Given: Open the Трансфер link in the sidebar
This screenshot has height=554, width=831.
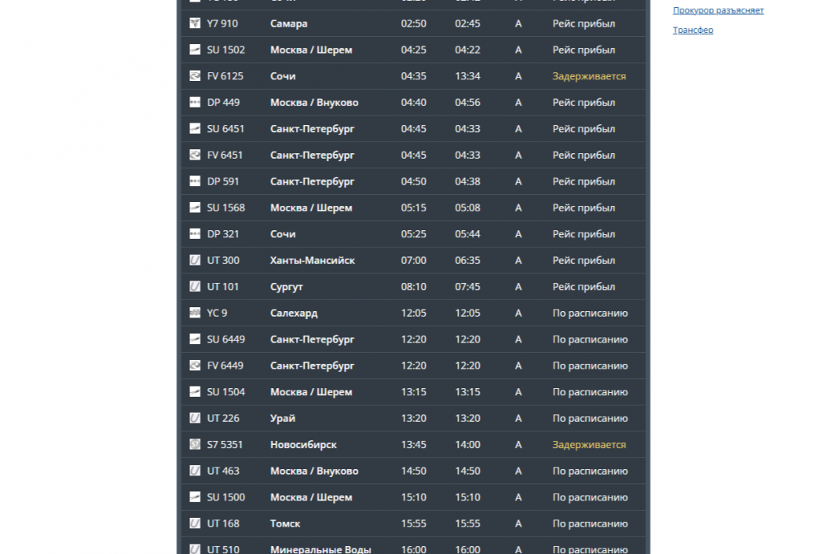Looking at the screenshot, I should tap(693, 30).
